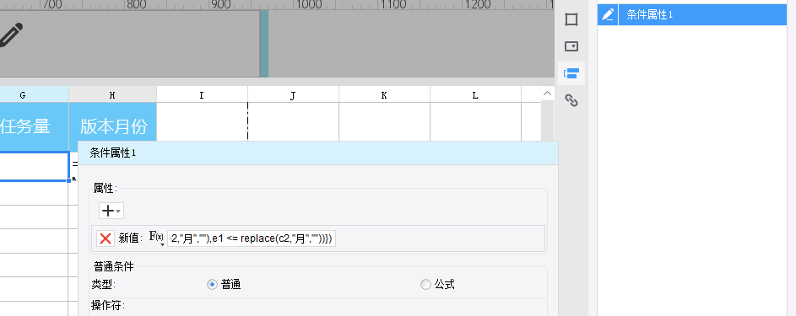
Task: Open the hyperlink panel icon
Action: pos(571,101)
